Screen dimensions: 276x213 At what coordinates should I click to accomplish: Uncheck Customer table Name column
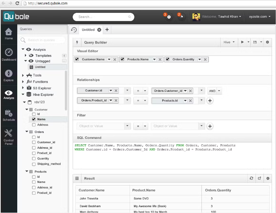point(34,119)
